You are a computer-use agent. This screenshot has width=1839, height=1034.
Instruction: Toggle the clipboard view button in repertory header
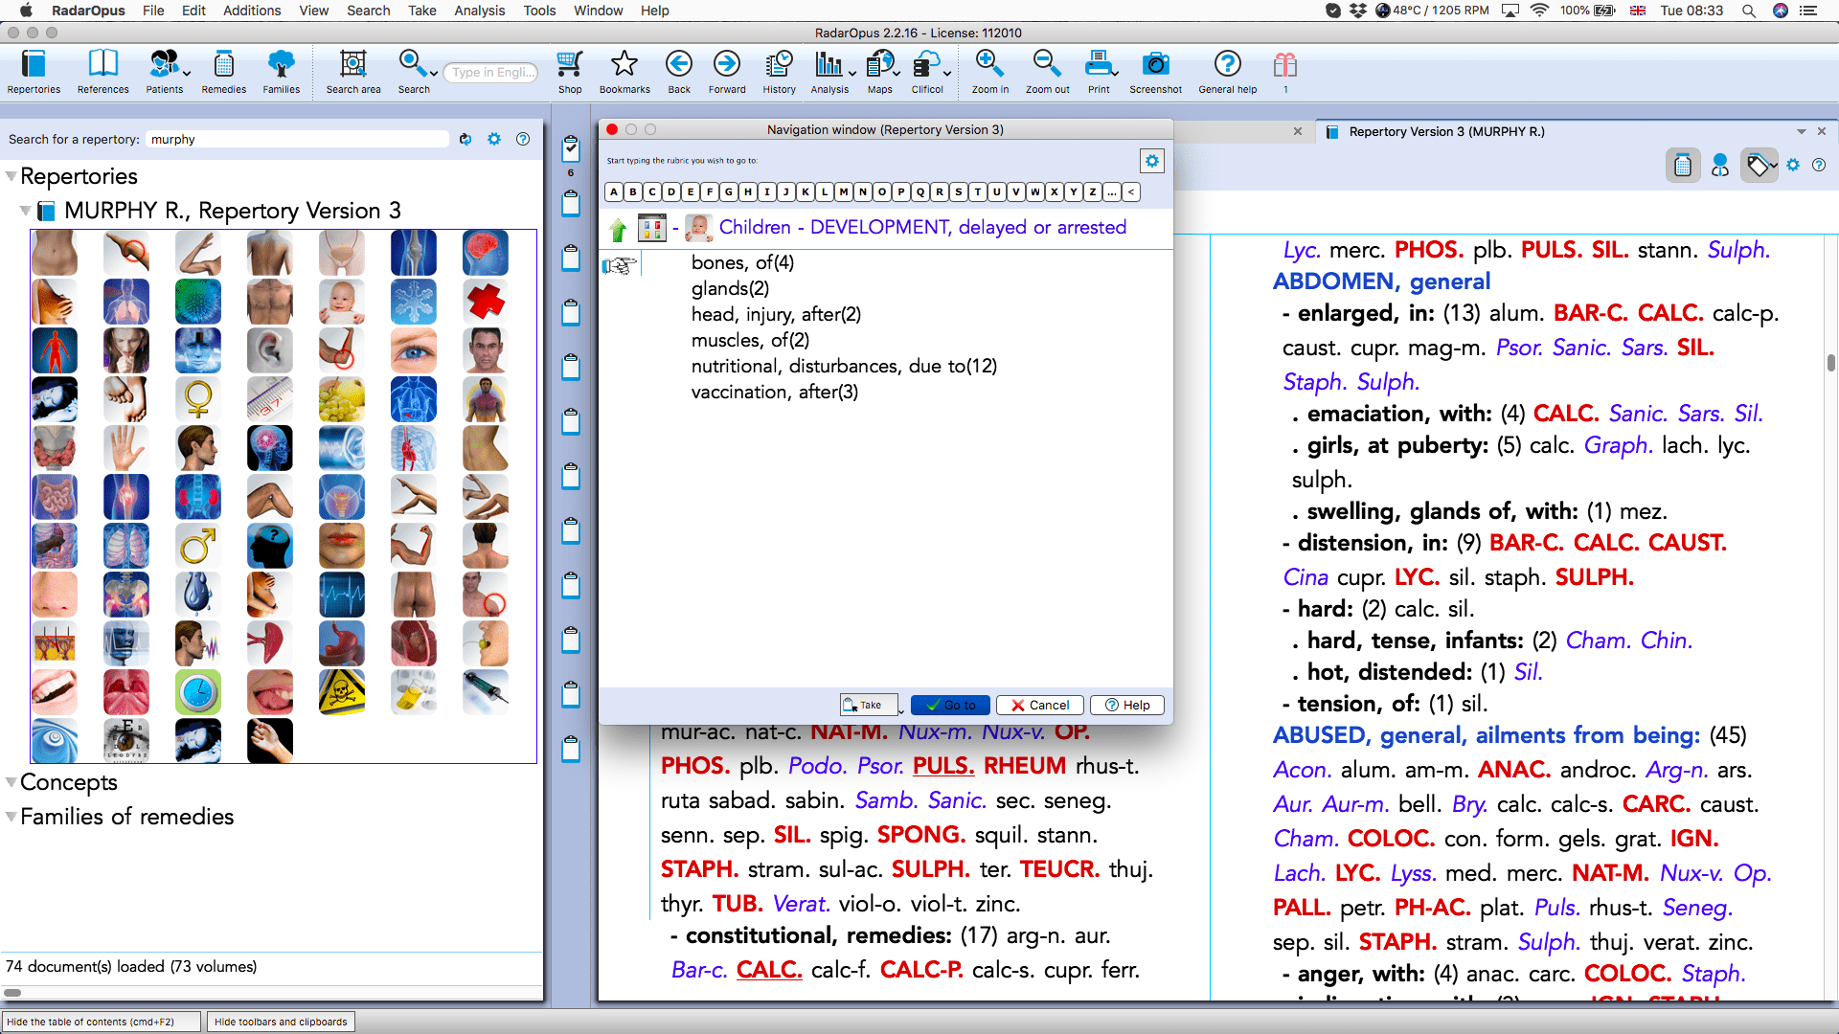point(1683,166)
